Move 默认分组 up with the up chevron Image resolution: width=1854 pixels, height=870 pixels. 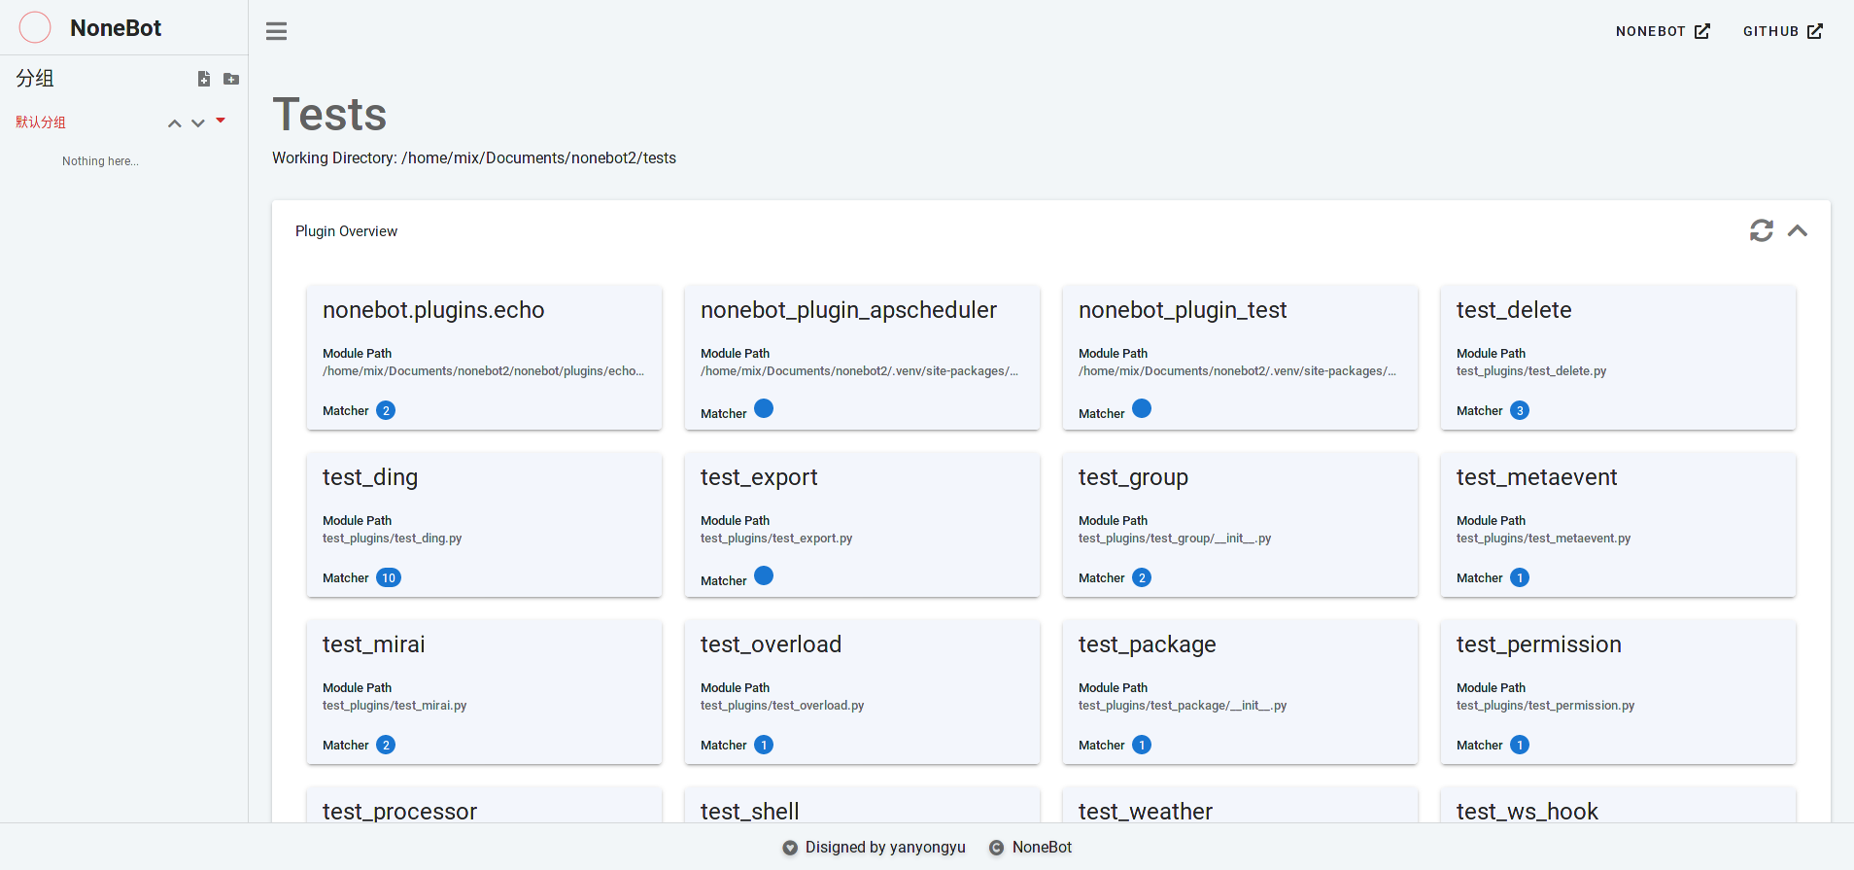(175, 123)
